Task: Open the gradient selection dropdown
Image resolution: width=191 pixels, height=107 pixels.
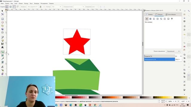Action: click(33, 7)
